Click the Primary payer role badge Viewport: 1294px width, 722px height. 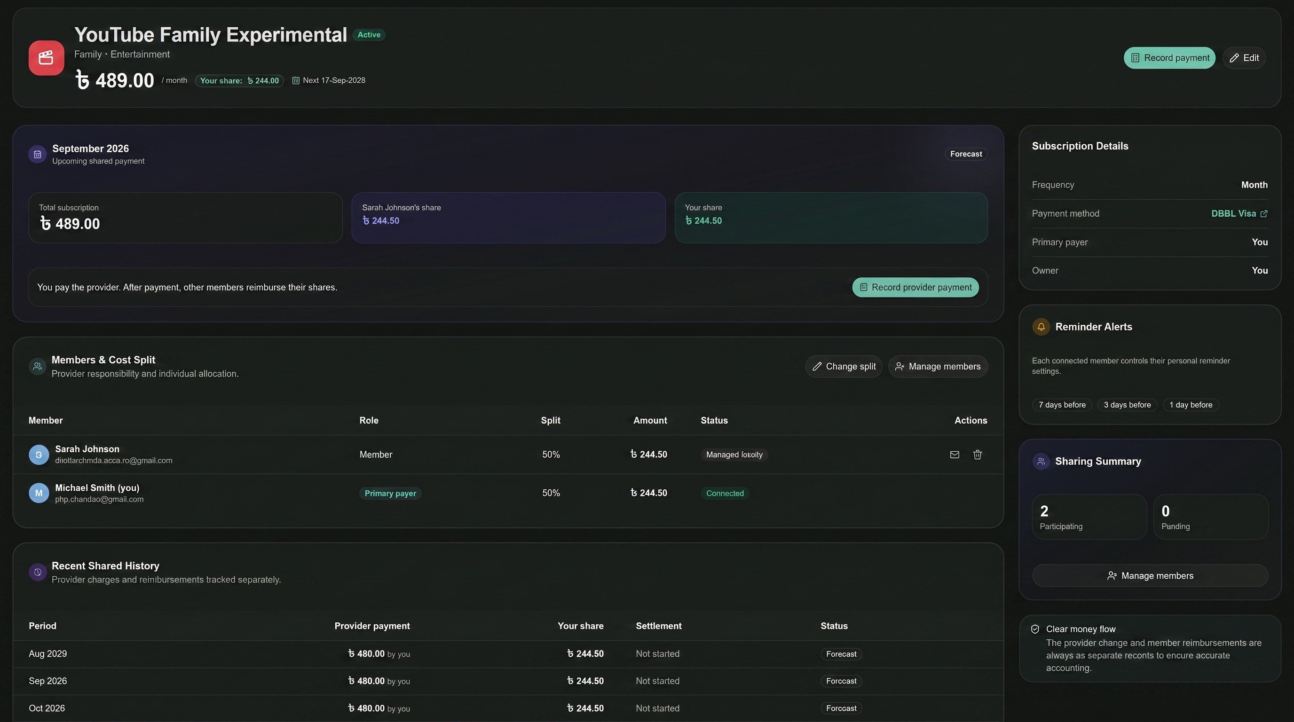click(390, 493)
